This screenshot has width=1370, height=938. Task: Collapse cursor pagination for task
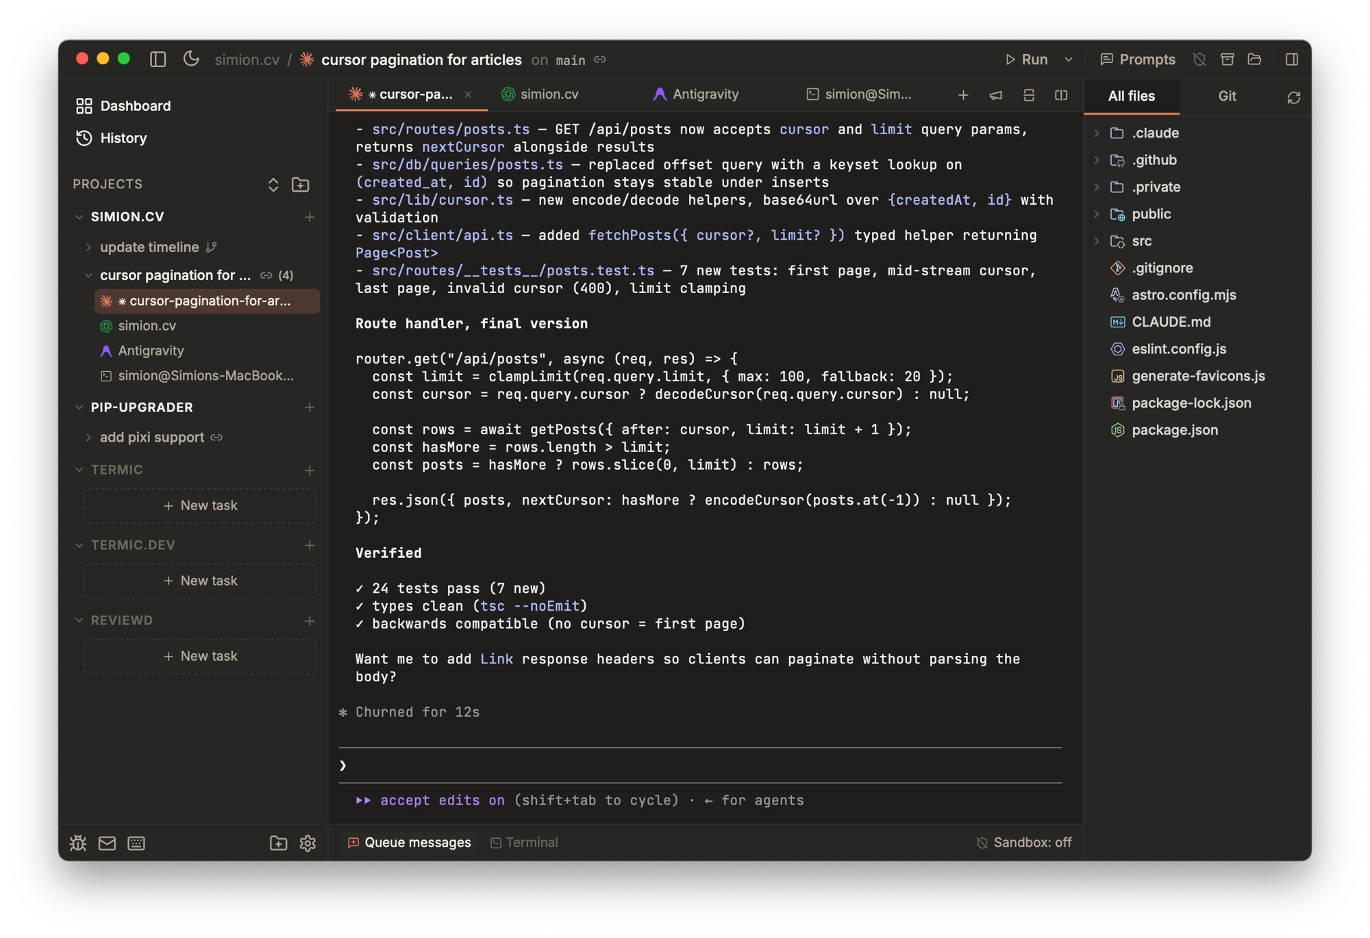88,275
